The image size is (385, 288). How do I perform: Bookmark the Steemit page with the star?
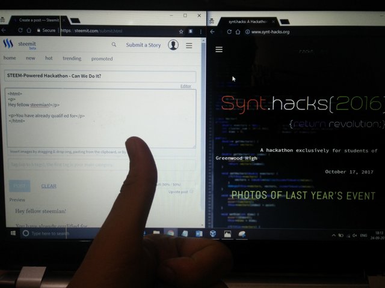(181, 31)
